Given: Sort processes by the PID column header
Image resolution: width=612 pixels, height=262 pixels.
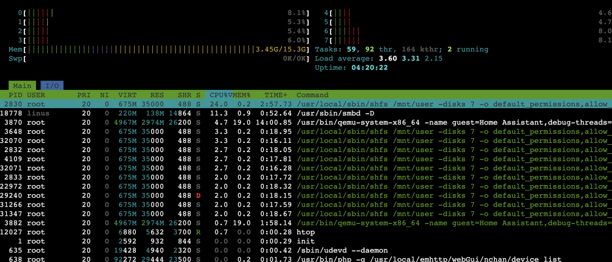Looking at the screenshot, I should pos(16,95).
